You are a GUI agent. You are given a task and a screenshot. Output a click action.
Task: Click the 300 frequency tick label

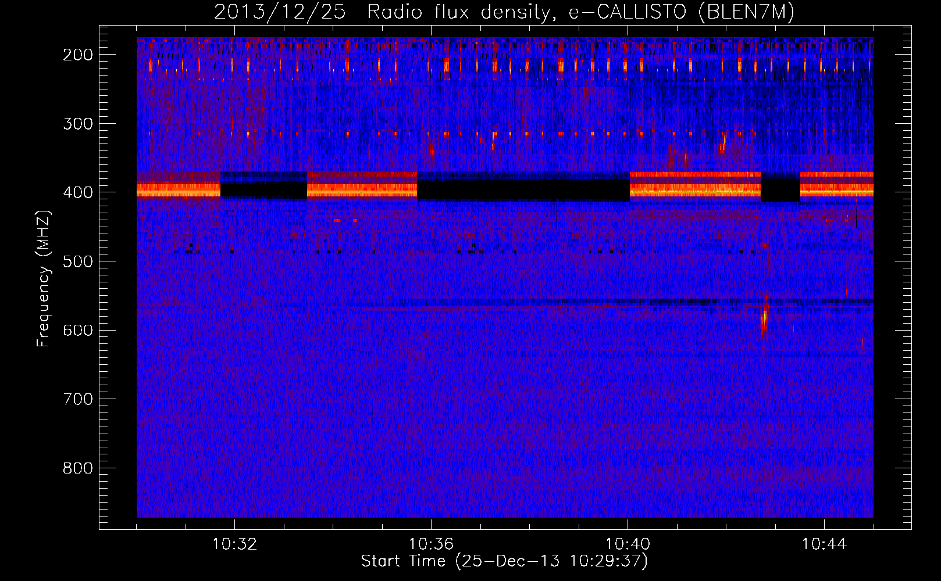point(78,124)
